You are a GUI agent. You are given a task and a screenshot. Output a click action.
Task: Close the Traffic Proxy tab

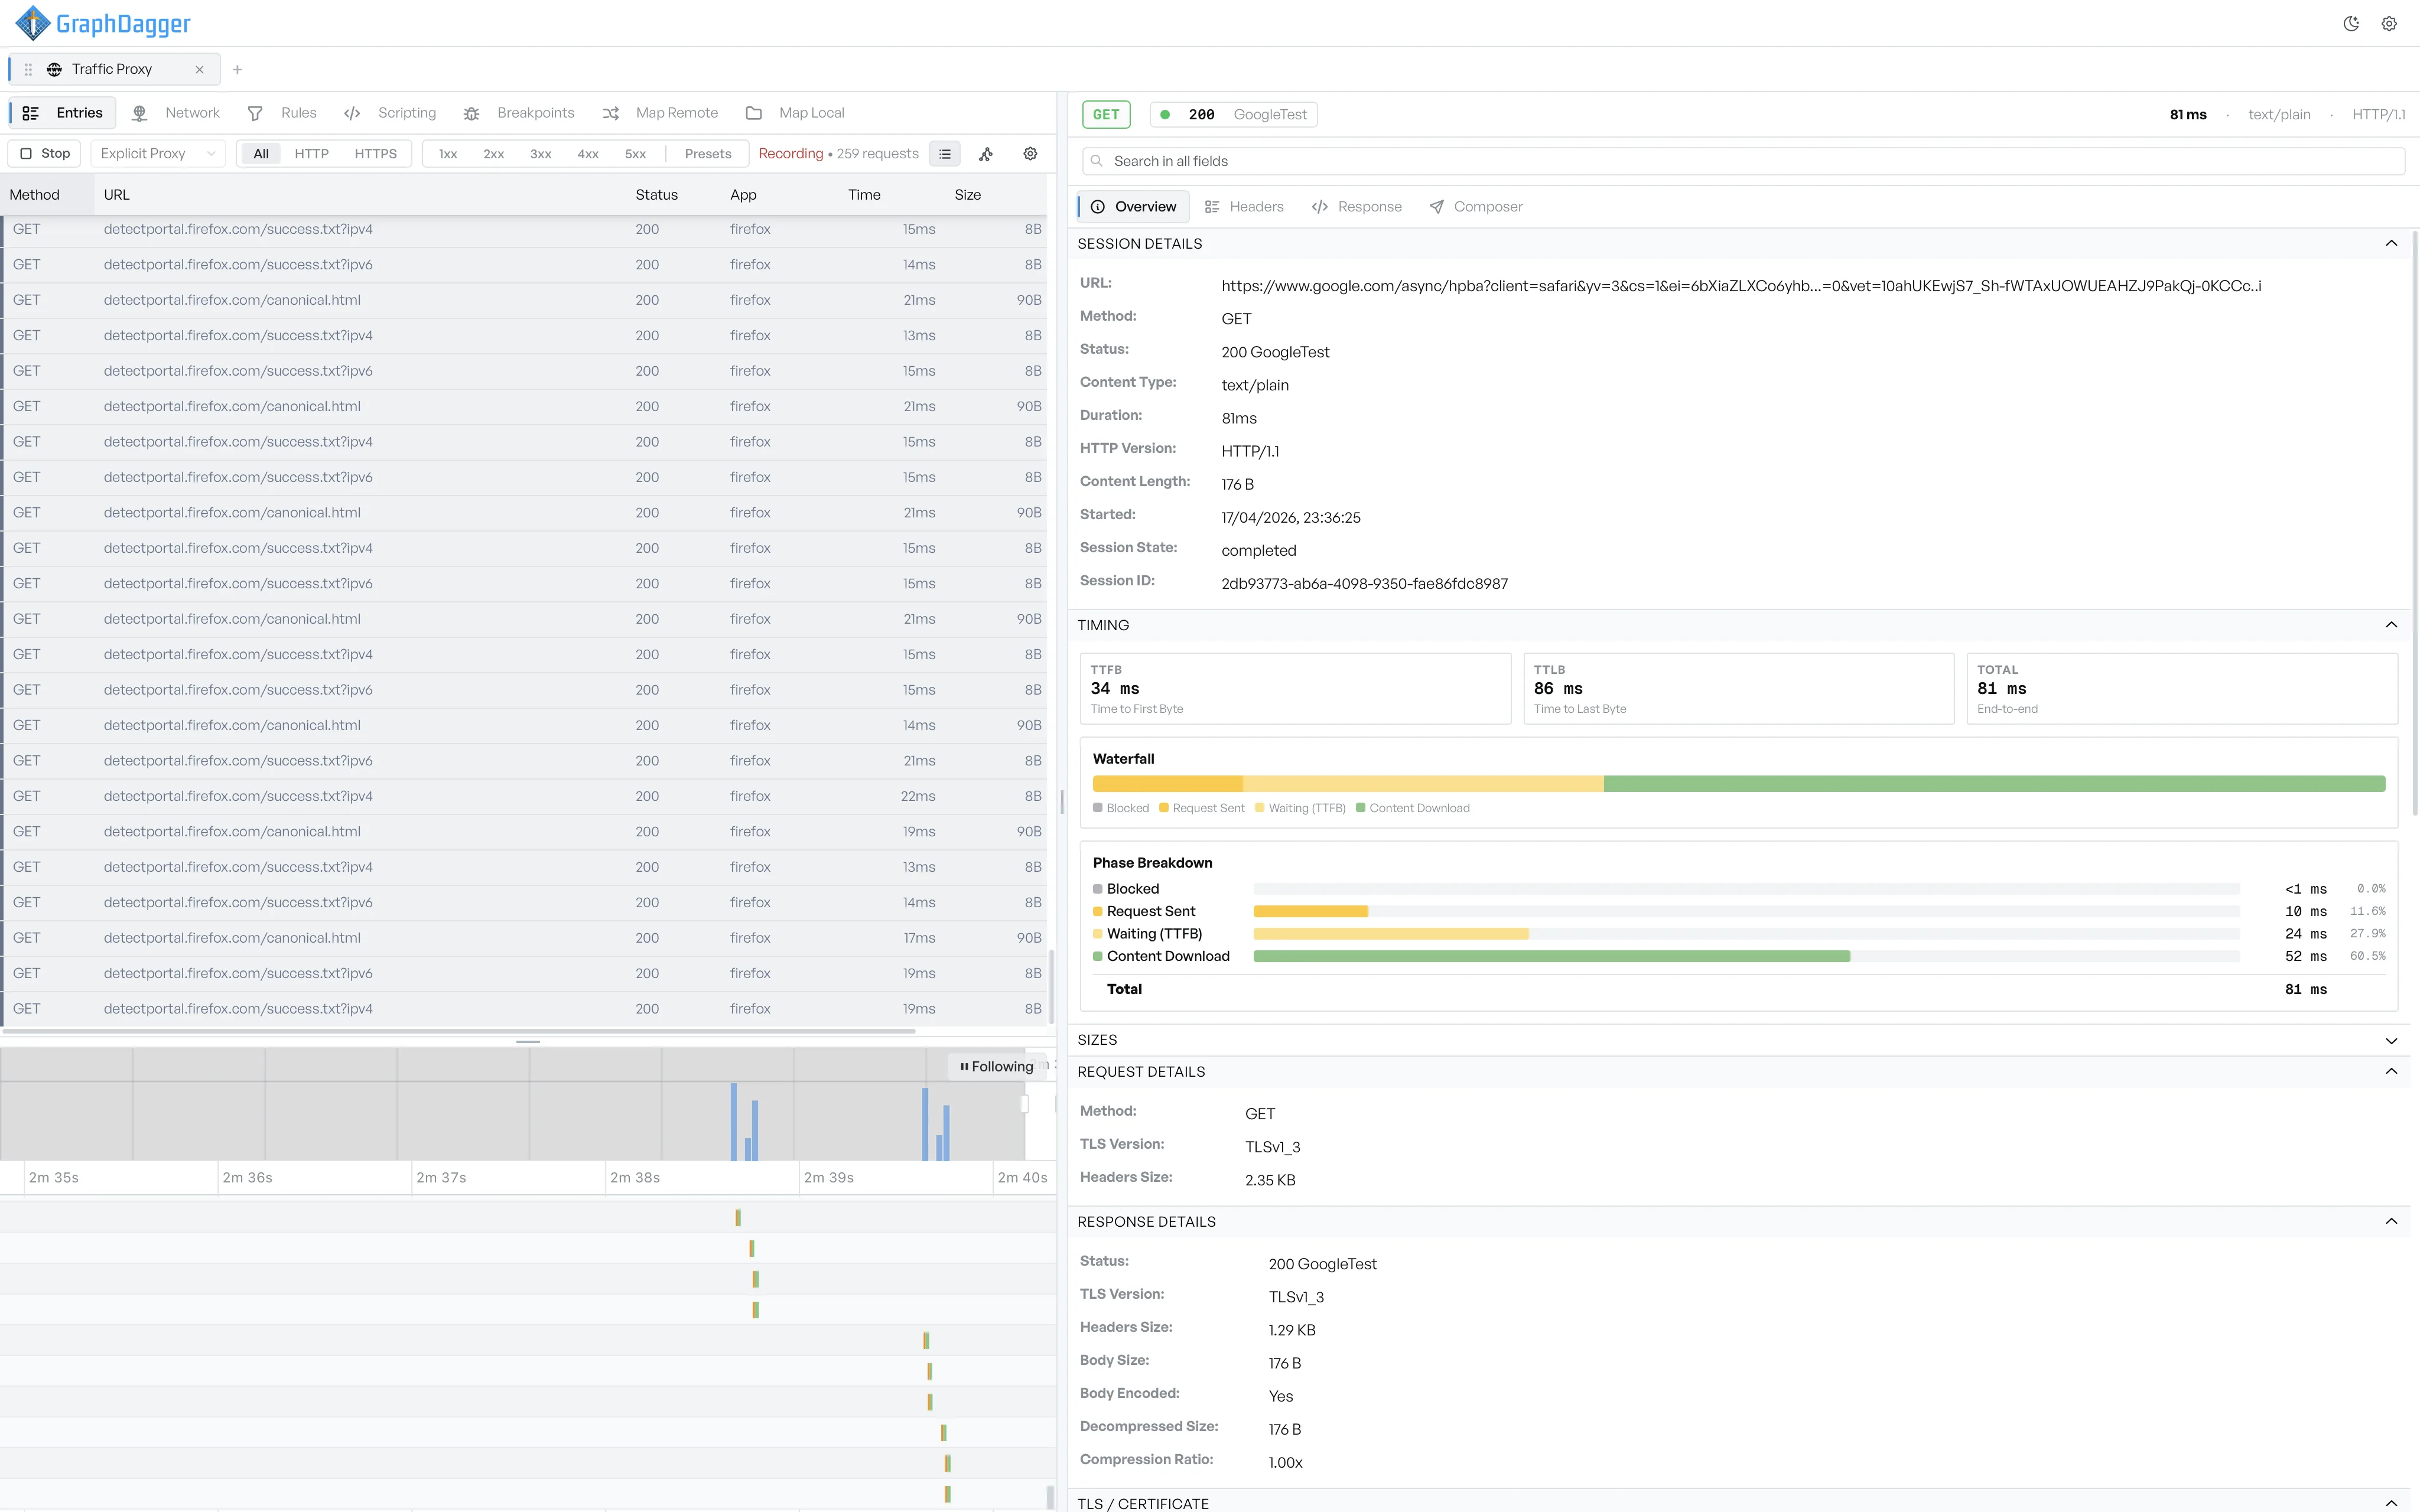[199, 69]
